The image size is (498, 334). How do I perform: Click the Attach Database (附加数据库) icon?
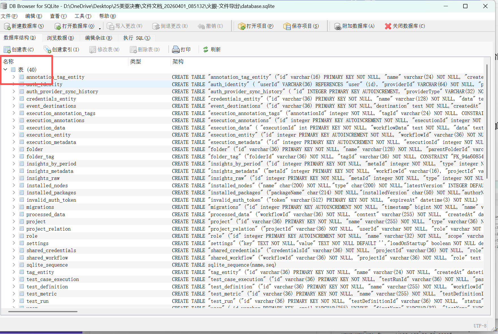[x=338, y=26]
